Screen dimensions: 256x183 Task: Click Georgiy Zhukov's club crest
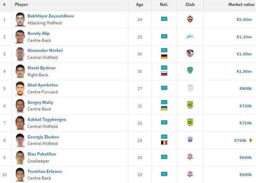(190, 139)
